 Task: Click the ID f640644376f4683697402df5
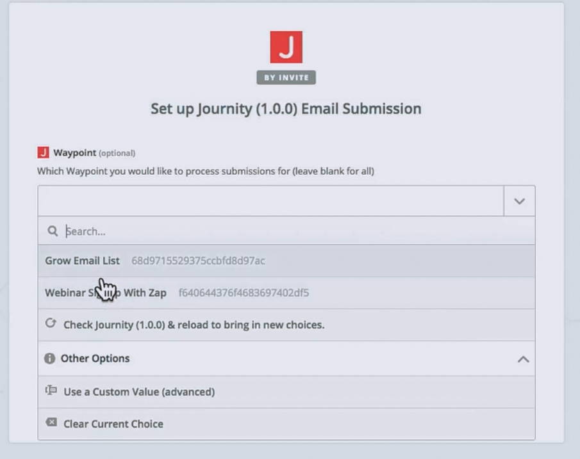244,293
